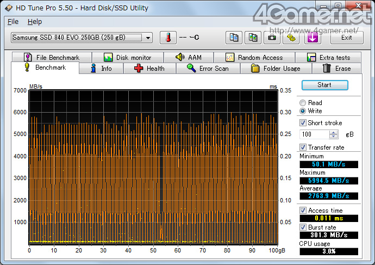
Task: Open the Random Access tab
Action: [x=254, y=58]
